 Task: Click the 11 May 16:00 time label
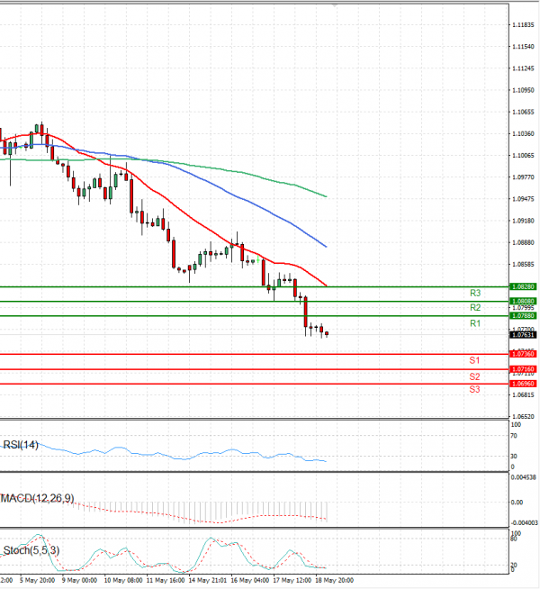(x=166, y=580)
